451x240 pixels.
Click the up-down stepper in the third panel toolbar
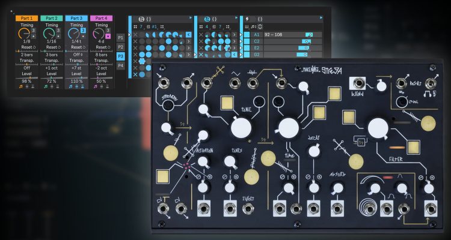260,26
